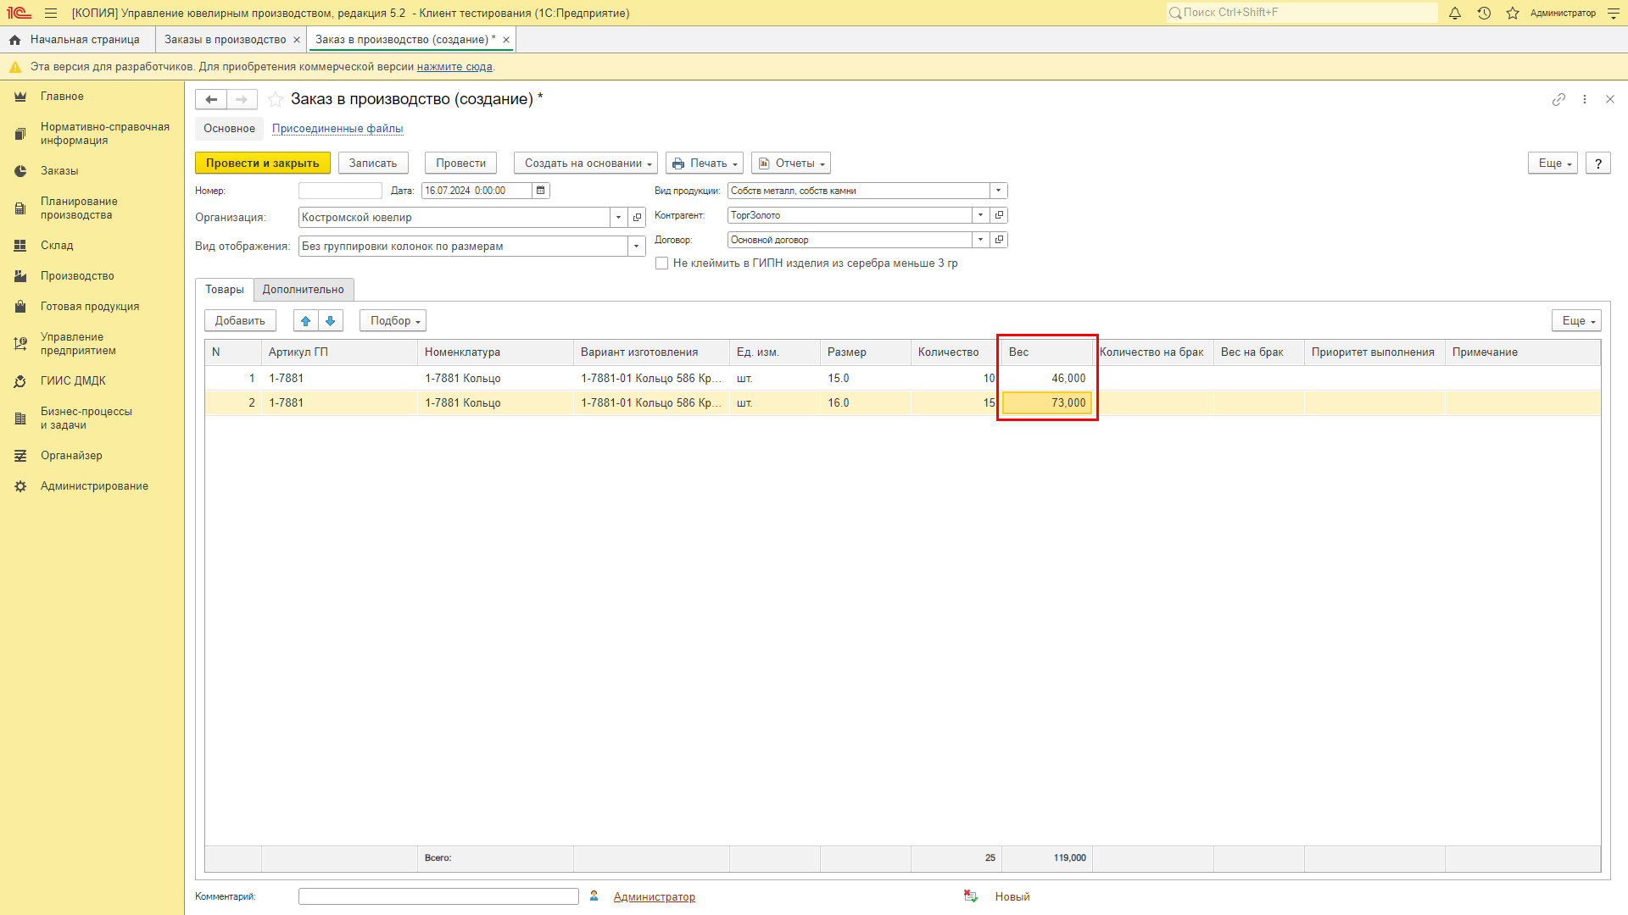Switch to Товары tab

[x=225, y=290]
